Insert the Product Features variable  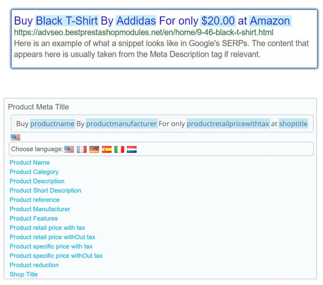pyautogui.click(x=33, y=218)
